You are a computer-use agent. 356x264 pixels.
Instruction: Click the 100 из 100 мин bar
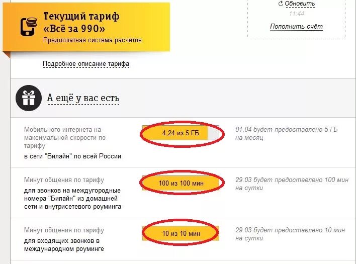tap(181, 183)
